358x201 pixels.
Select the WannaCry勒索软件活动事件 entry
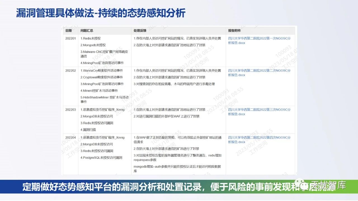point(102,71)
